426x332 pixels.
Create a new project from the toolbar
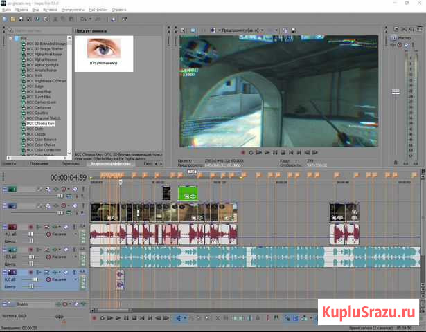pyautogui.click(x=5, y=19)
